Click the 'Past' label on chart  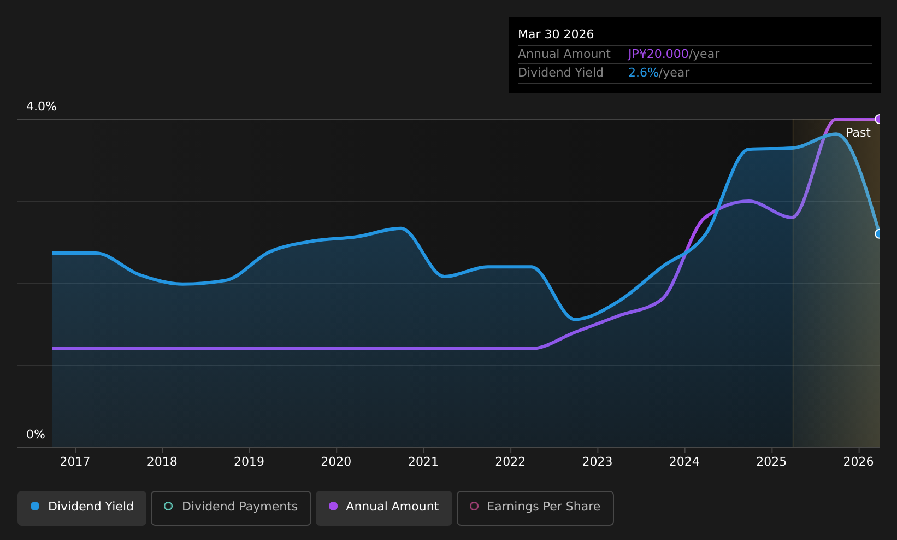pyautogui.click(x=858, y=133)
